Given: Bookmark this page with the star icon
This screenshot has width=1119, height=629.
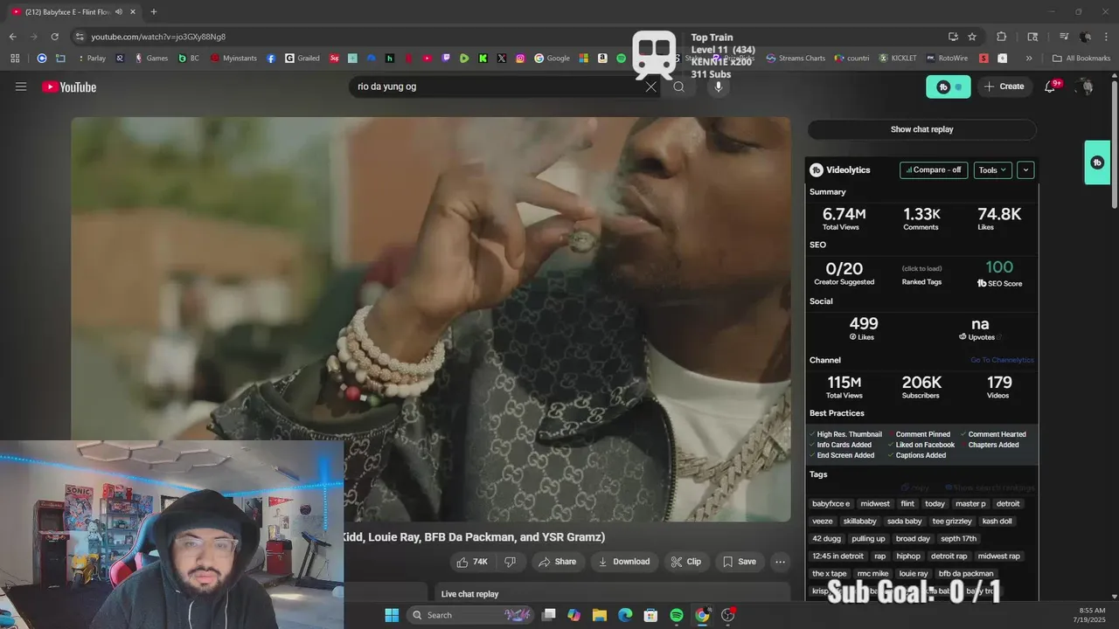Looking at the screenshot, I should tap(972, 37).
